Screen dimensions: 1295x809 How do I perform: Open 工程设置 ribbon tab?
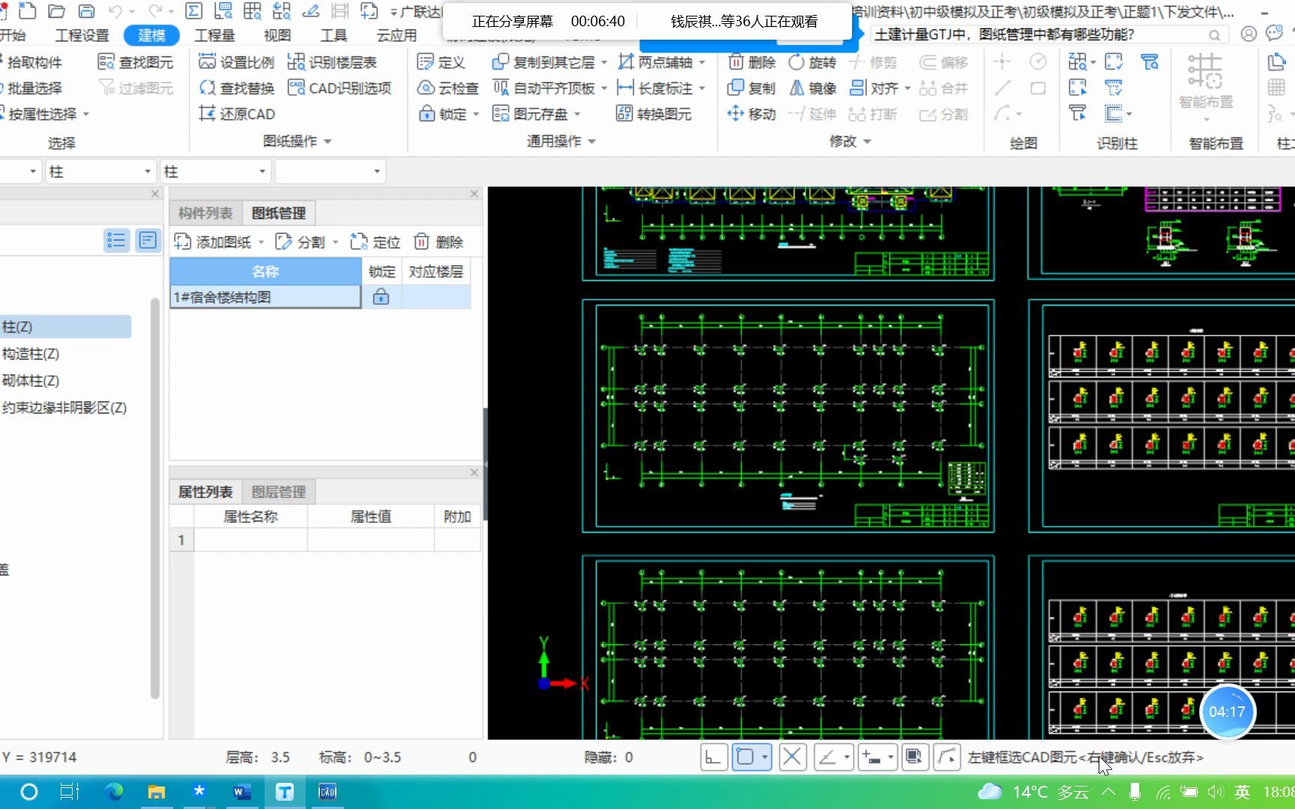82,35
